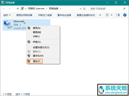The height and width of the screenshot is (96, 129).
Task: Select 网络连接 breadcrumb in address bar
Action: click(x=54, y=9)
